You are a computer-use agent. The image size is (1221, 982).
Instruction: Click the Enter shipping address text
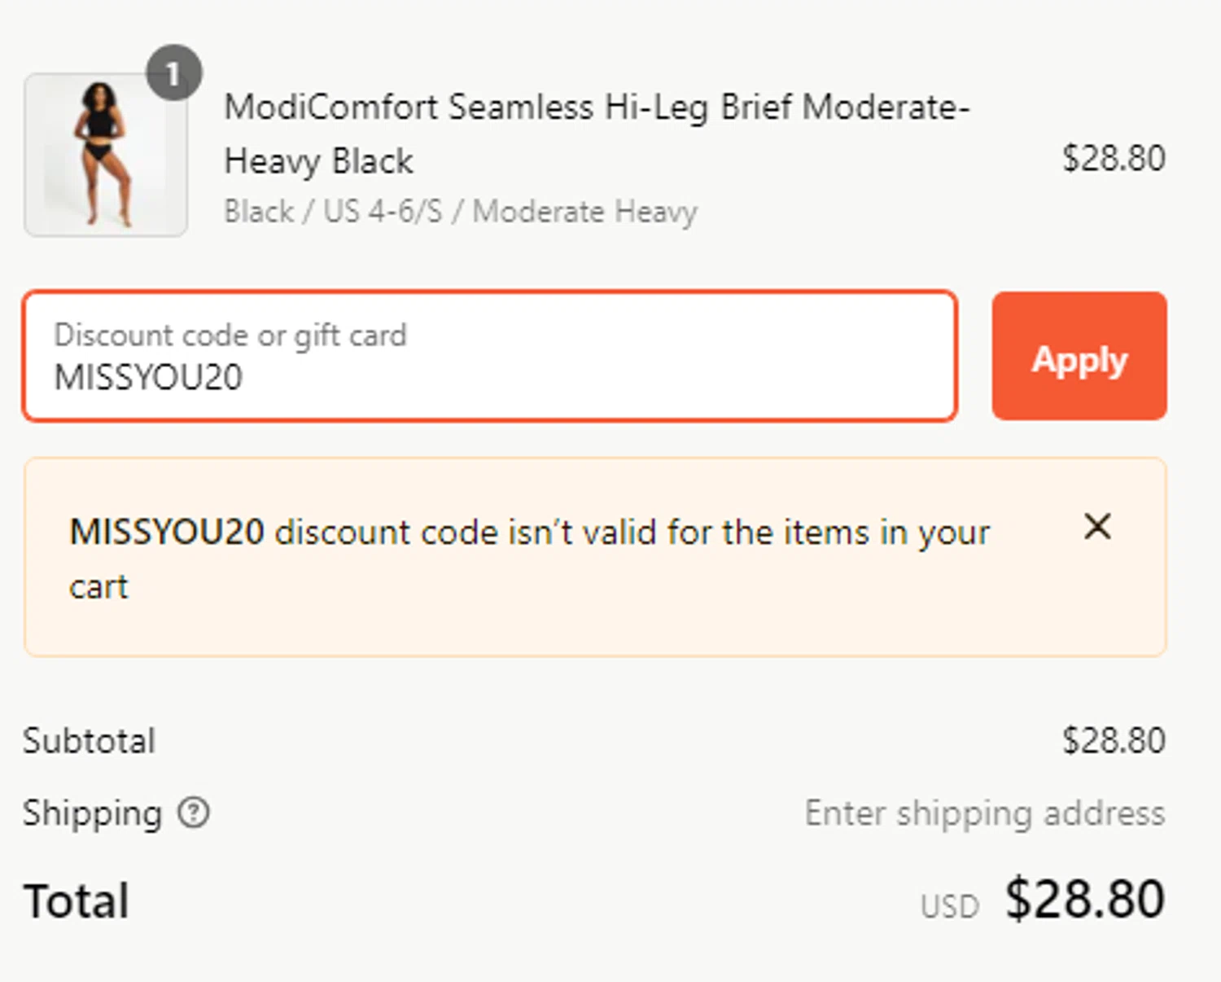click(x=984, y=813)
